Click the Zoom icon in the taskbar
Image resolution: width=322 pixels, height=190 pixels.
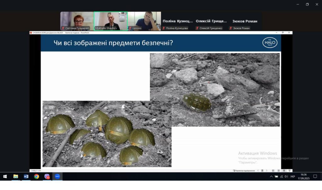coord(58,176)
